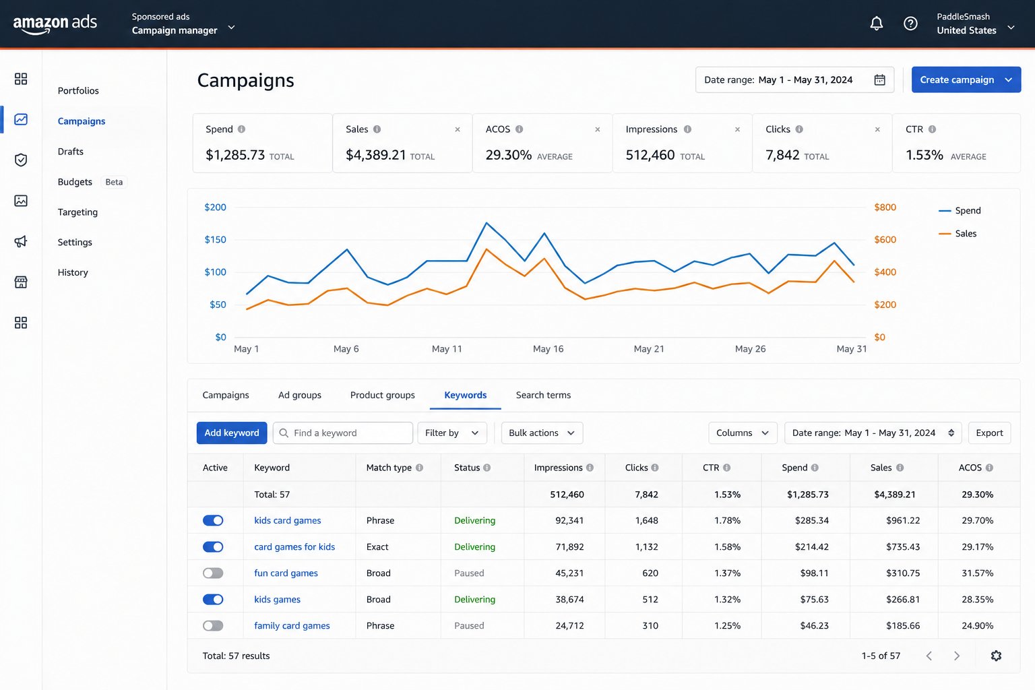The height and width of the screenshot is (690, 1035).
Task: Click the Export button
Action: [989, 433]
